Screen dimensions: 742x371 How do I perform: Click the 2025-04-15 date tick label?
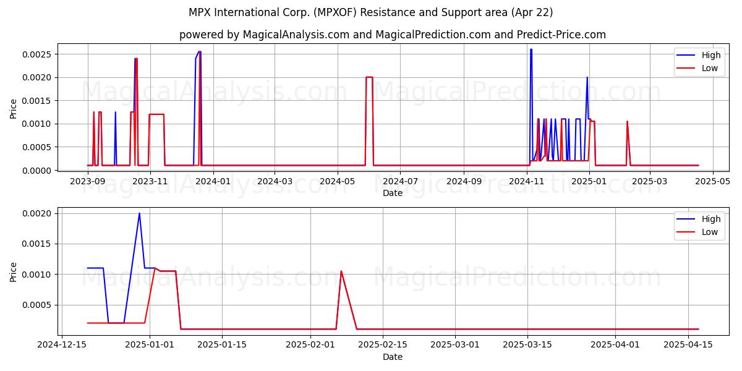[x=688, y=345]
